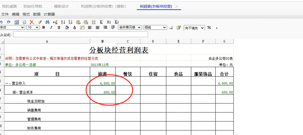Image resolution: width=303 pixels, height=135 pixels.
Task: Open the font color A icon
Action: [x=75, y=28]
